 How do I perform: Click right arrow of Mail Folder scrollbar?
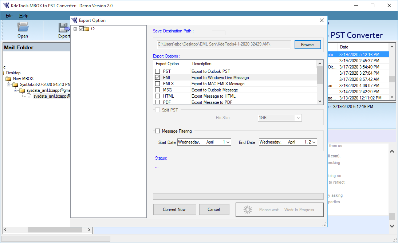point(89,230)
